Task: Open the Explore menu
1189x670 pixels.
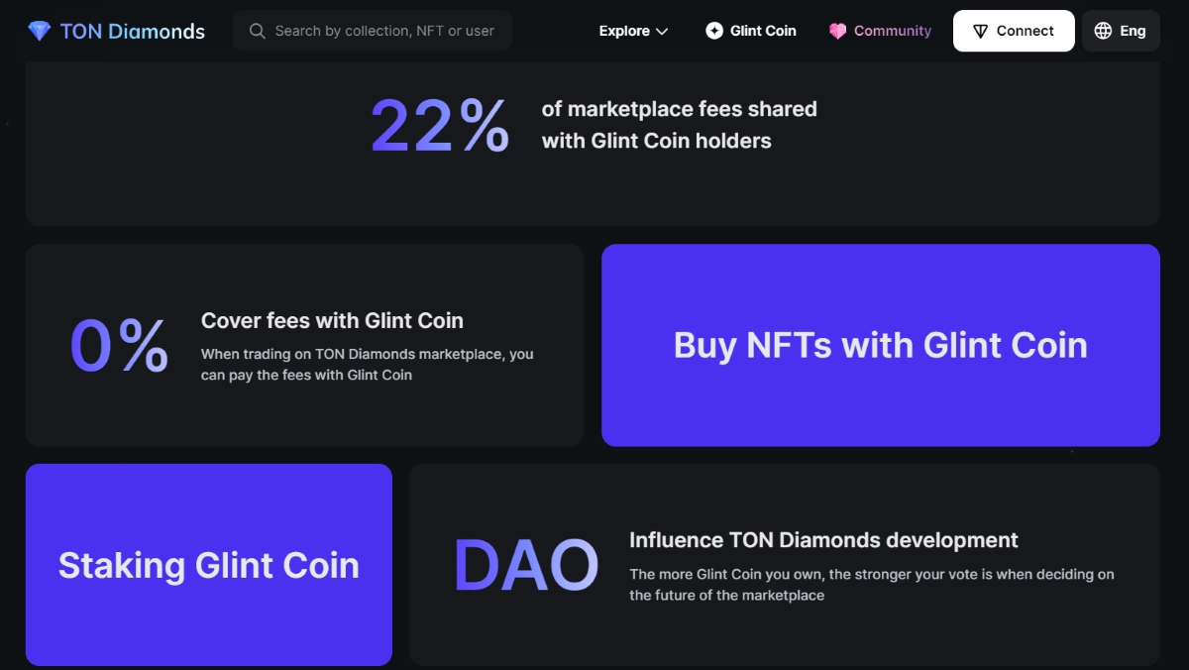Action: tap(625, 31)
